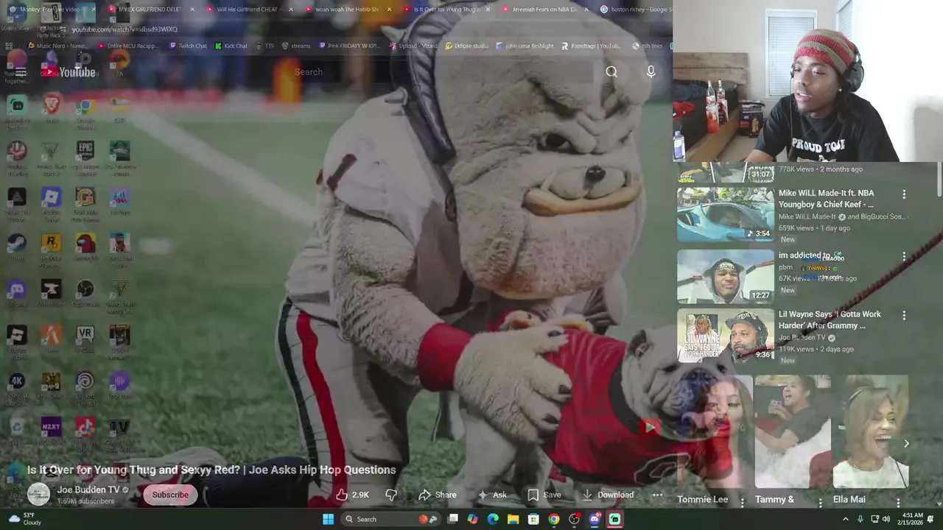
Task: Open Google Chrome from taskbar
Action: point(553,519)
